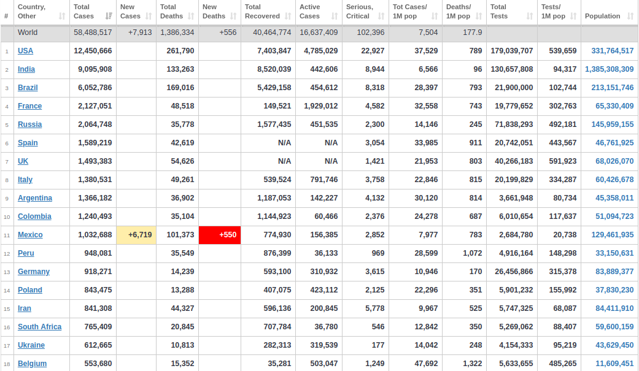Open Russia population link 145,959,155
639x371 pixels.
click(x=613, y=124)
